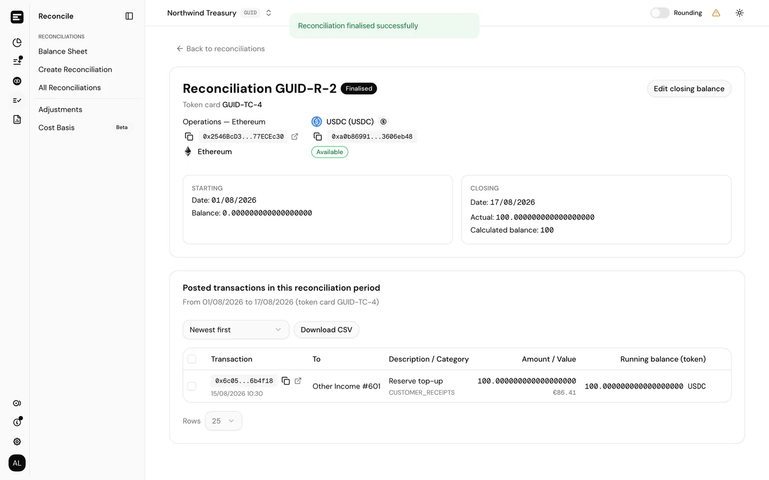
Task: Click Download CSV button
Action: [326, 330]
